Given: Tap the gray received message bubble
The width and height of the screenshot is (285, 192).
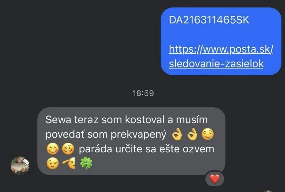Looking at the screenshot, I should (131, 141).
